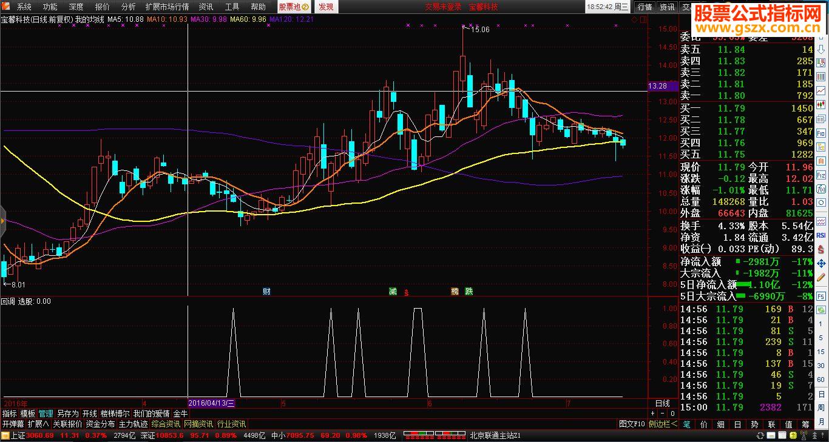
Task: Open the 分析 menu
Action: (x=129, y=7)
